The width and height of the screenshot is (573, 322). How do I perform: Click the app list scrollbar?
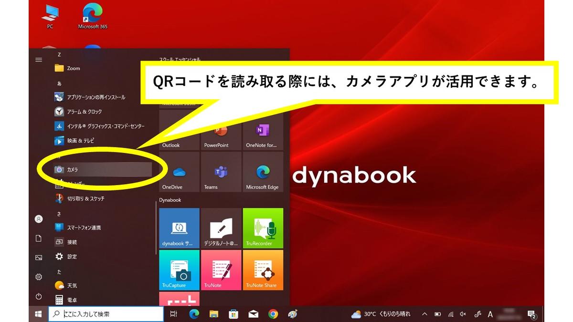pyautogui.click(x=157, y=228)
